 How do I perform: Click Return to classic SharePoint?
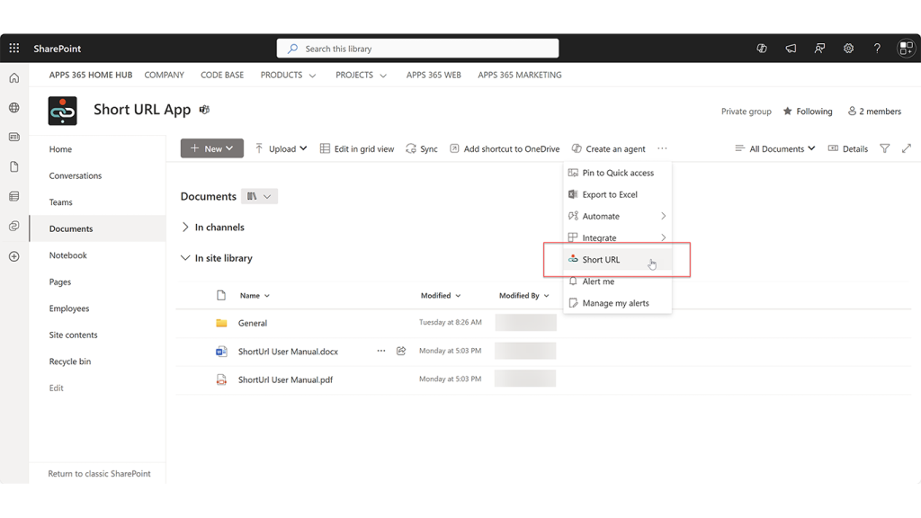pos(99,473)
